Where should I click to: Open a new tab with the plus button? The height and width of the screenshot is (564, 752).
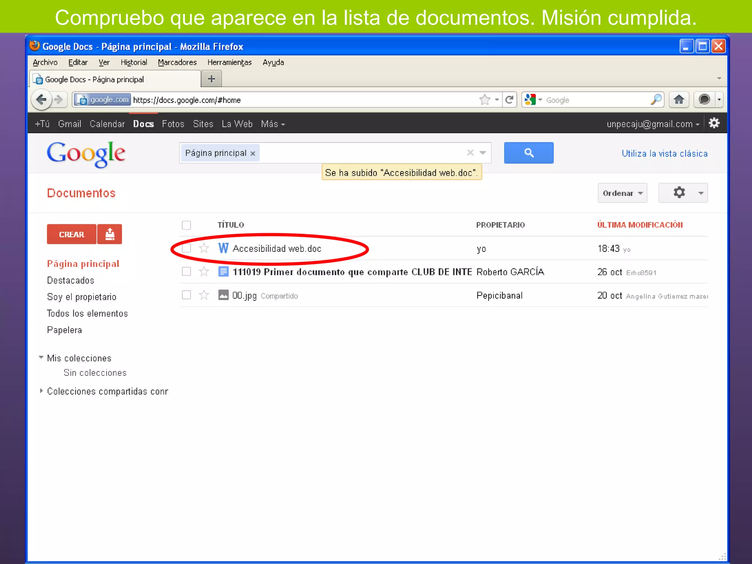coord(211,79)
